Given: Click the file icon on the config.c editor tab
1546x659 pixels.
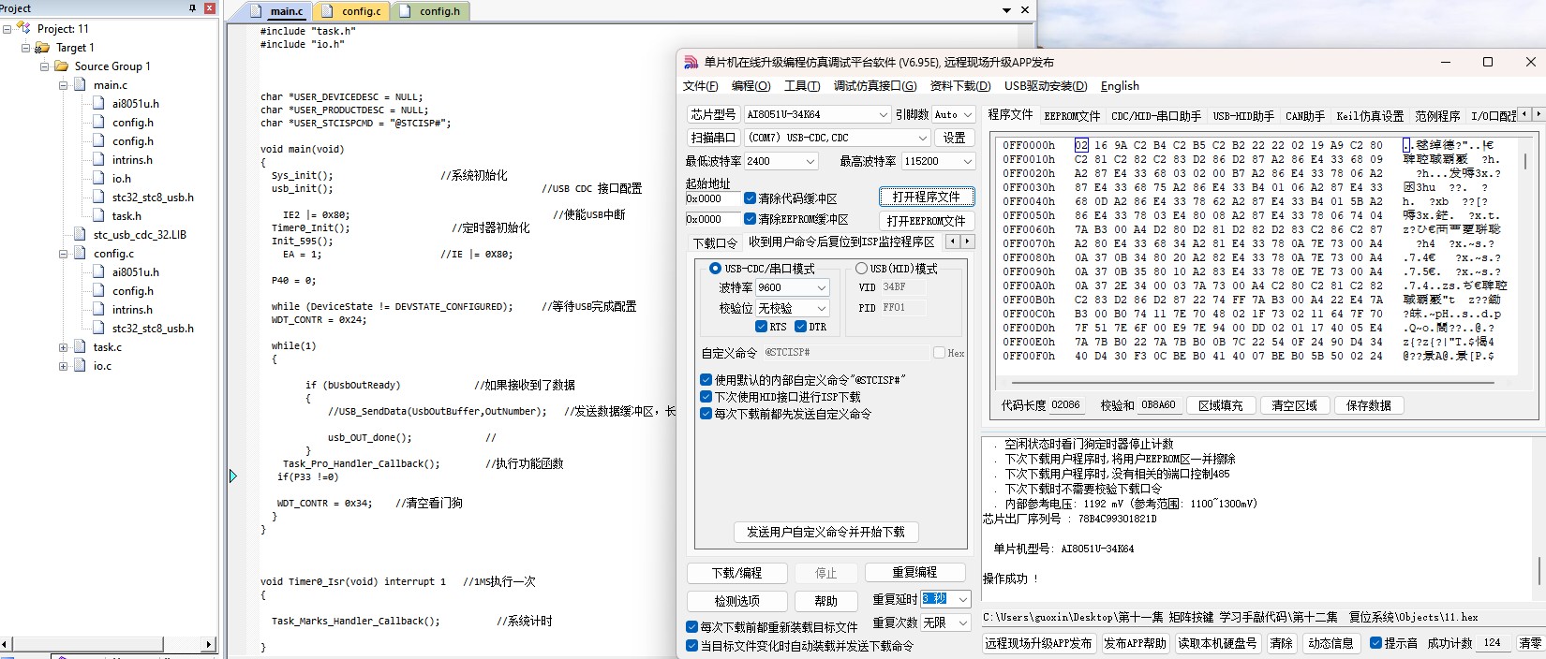Looking at the screenshot, I should point(328,11).
